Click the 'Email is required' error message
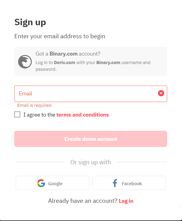182x221 pixels. (34, 105)
